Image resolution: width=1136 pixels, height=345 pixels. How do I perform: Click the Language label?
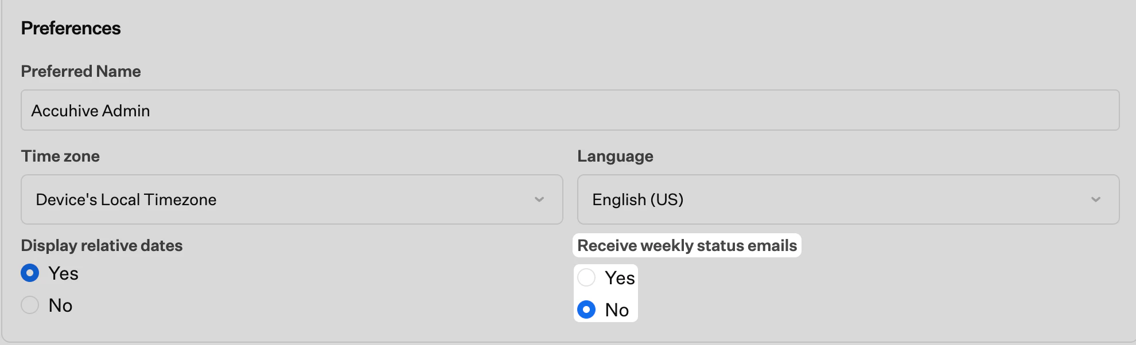click(x=614, y=156)
